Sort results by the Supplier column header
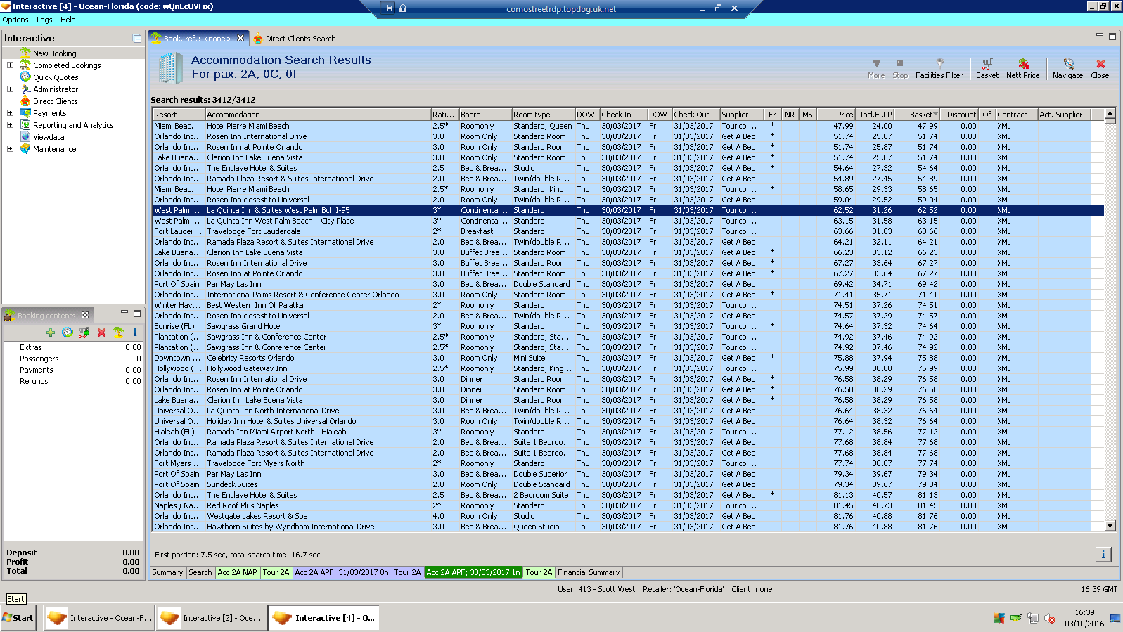 click(743, 115)
